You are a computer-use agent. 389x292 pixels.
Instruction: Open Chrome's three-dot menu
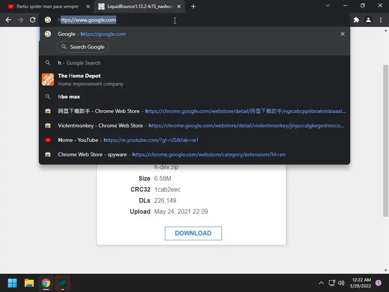(x=381, y=20)
